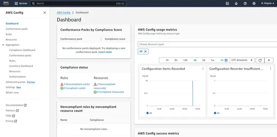The image size is (277, 137).
Task: Open Dashboard in the sidebar
Action: 12,23
